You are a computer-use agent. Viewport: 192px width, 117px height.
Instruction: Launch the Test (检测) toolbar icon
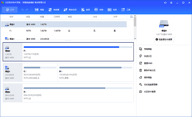coord(109,10)
